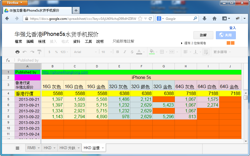The height and width of the screenshot is (156, 250).
Task: Click the text color A icon
Action: pos(139,52)
